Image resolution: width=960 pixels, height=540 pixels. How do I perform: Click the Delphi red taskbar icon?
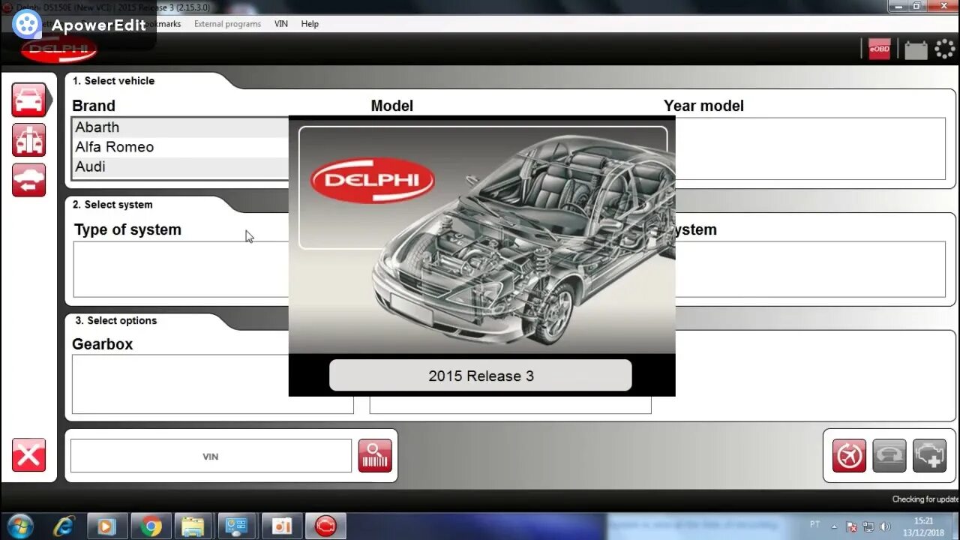tap(325, 526)
